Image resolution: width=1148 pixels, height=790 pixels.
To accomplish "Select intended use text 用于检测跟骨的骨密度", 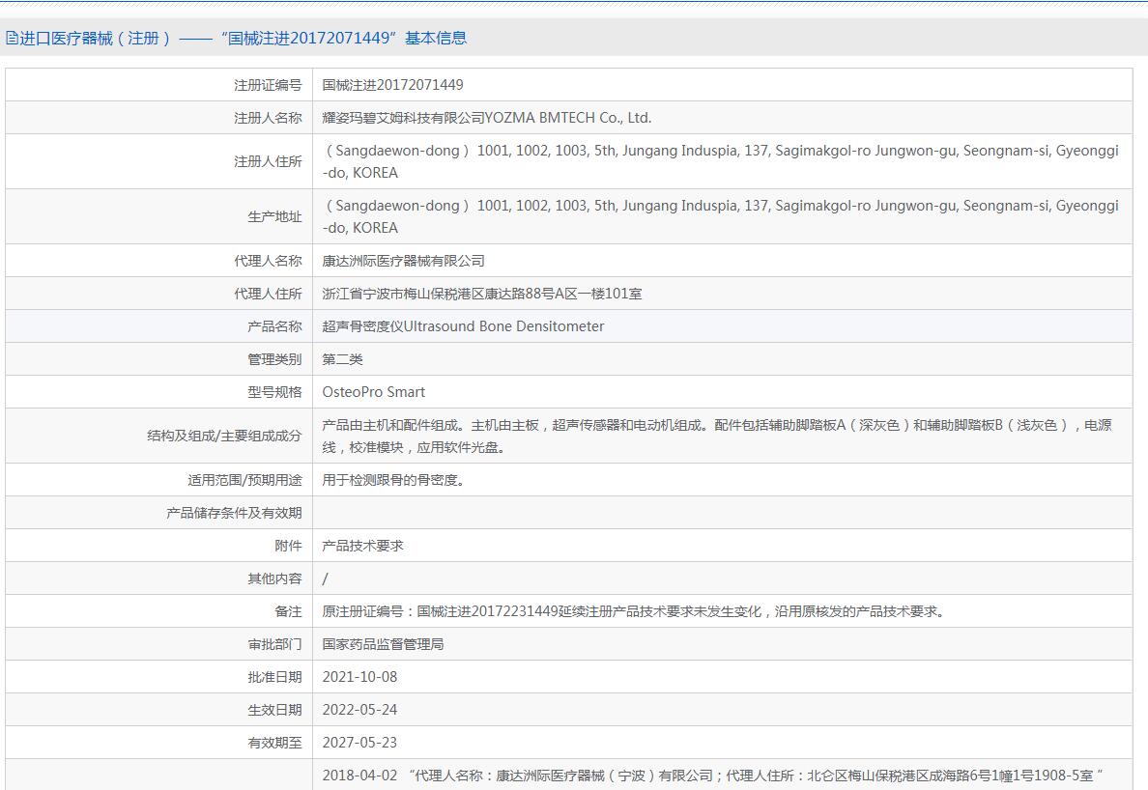I will coord(393,480).
